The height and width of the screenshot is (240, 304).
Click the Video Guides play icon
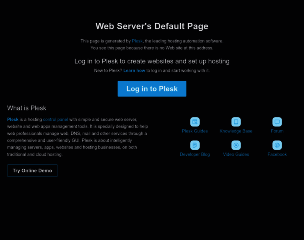[236, 145]
